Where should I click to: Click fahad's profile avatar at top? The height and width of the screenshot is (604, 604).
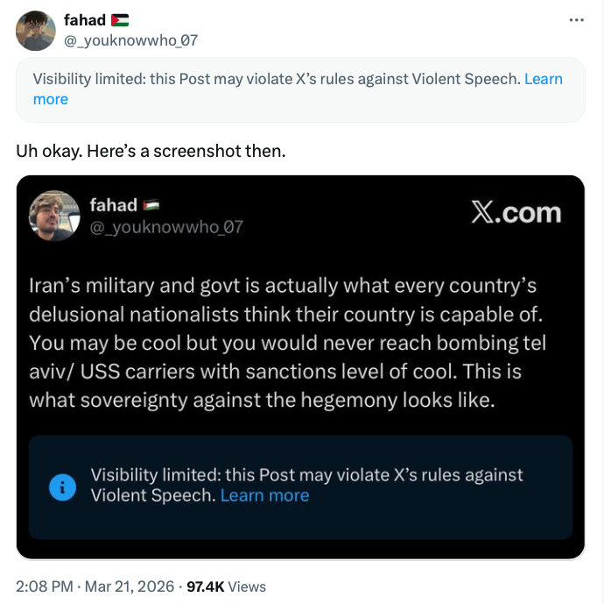click(36, 31)
